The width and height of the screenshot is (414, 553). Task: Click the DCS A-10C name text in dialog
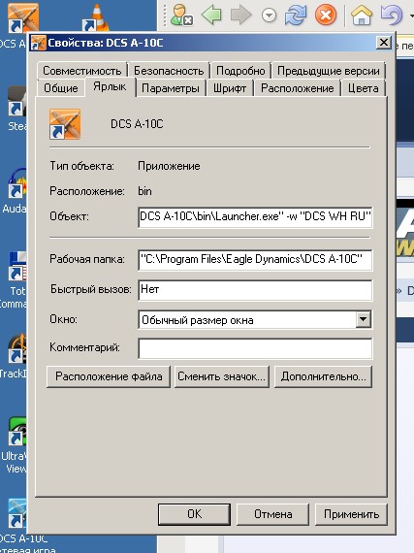pos(137,124)
